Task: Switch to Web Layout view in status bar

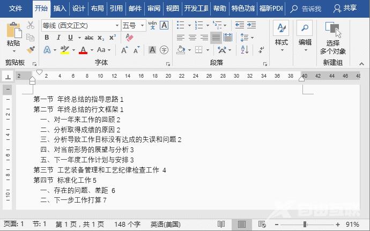Action: click(x=262, y=224)
